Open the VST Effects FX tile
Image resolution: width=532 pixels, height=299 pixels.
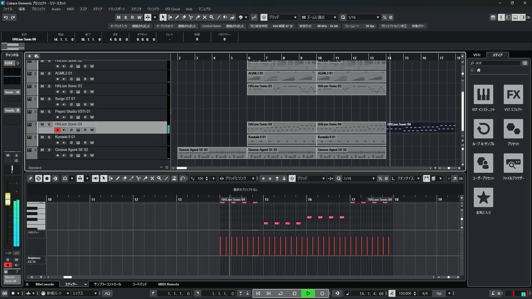click(x=513, y=94)
